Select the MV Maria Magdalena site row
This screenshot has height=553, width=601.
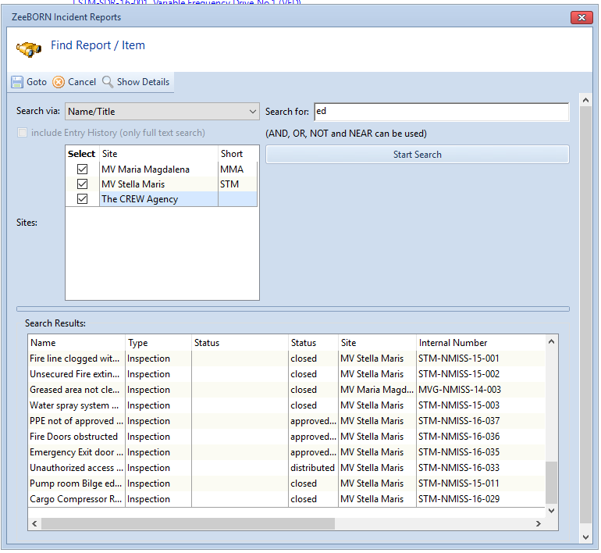click(x=162, y=169)
